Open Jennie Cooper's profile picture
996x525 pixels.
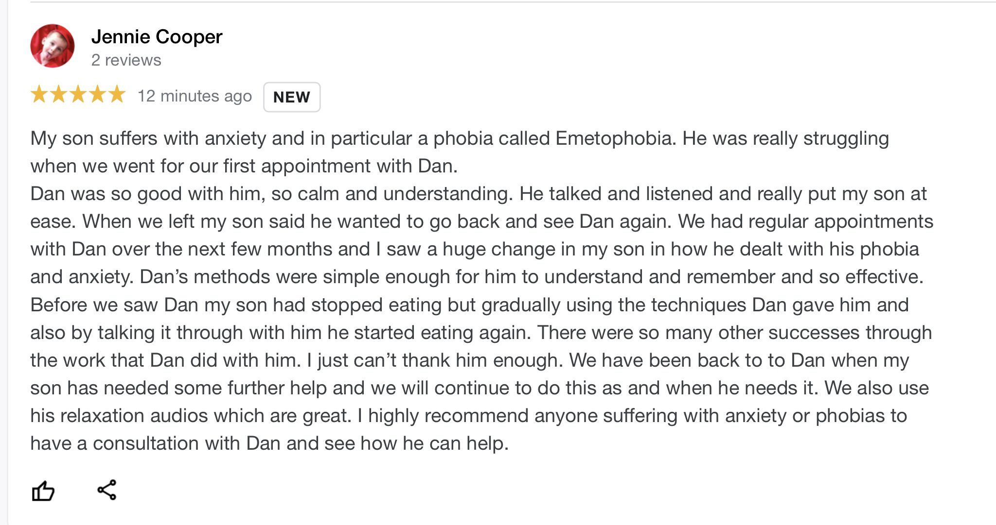[x=53, y=46]
